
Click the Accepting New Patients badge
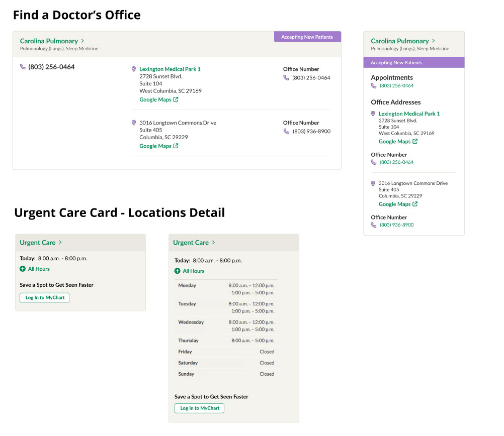(307, 36)
